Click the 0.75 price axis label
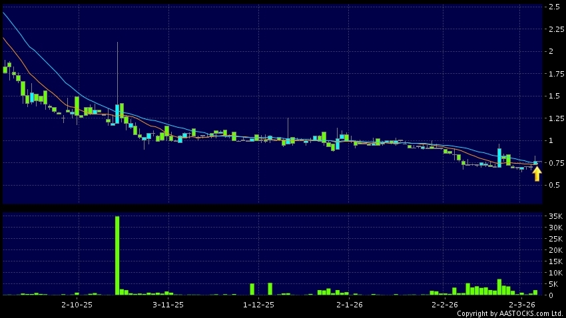 coord(554,163)
